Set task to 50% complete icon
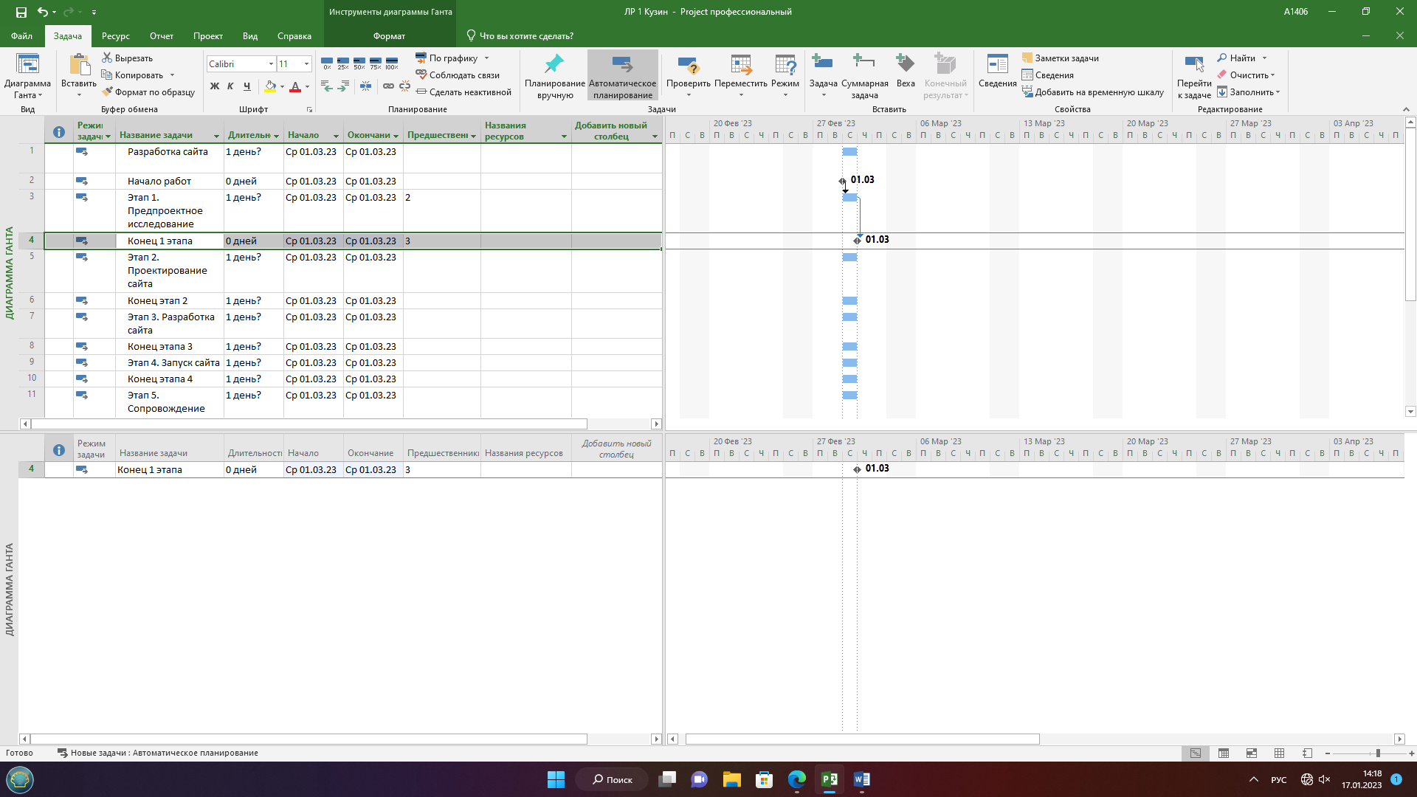 pyautogui.click(x=359, y=63)
